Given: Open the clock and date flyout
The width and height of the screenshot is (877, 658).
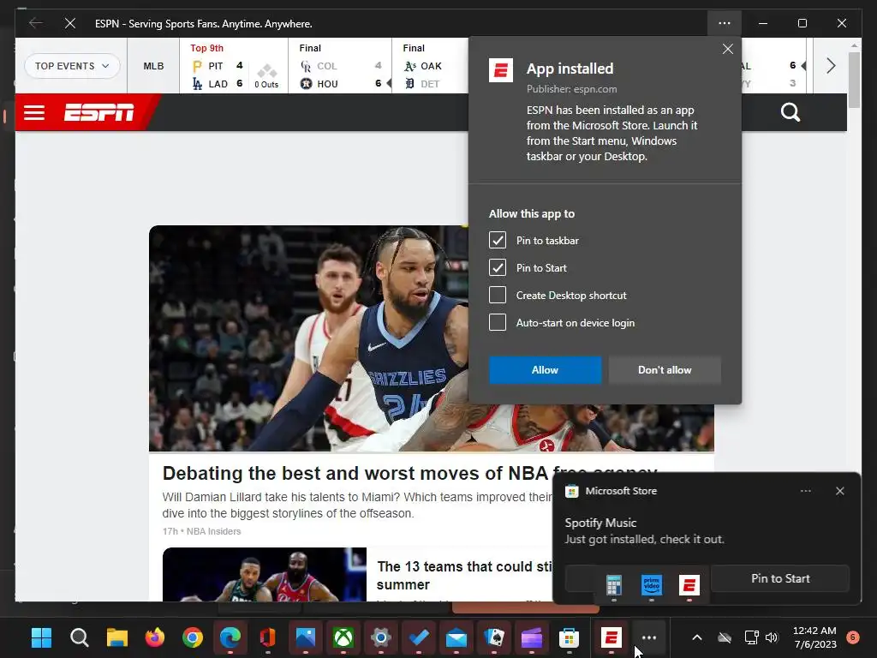Looking at the screenshot, I should (x=815, y=637).
